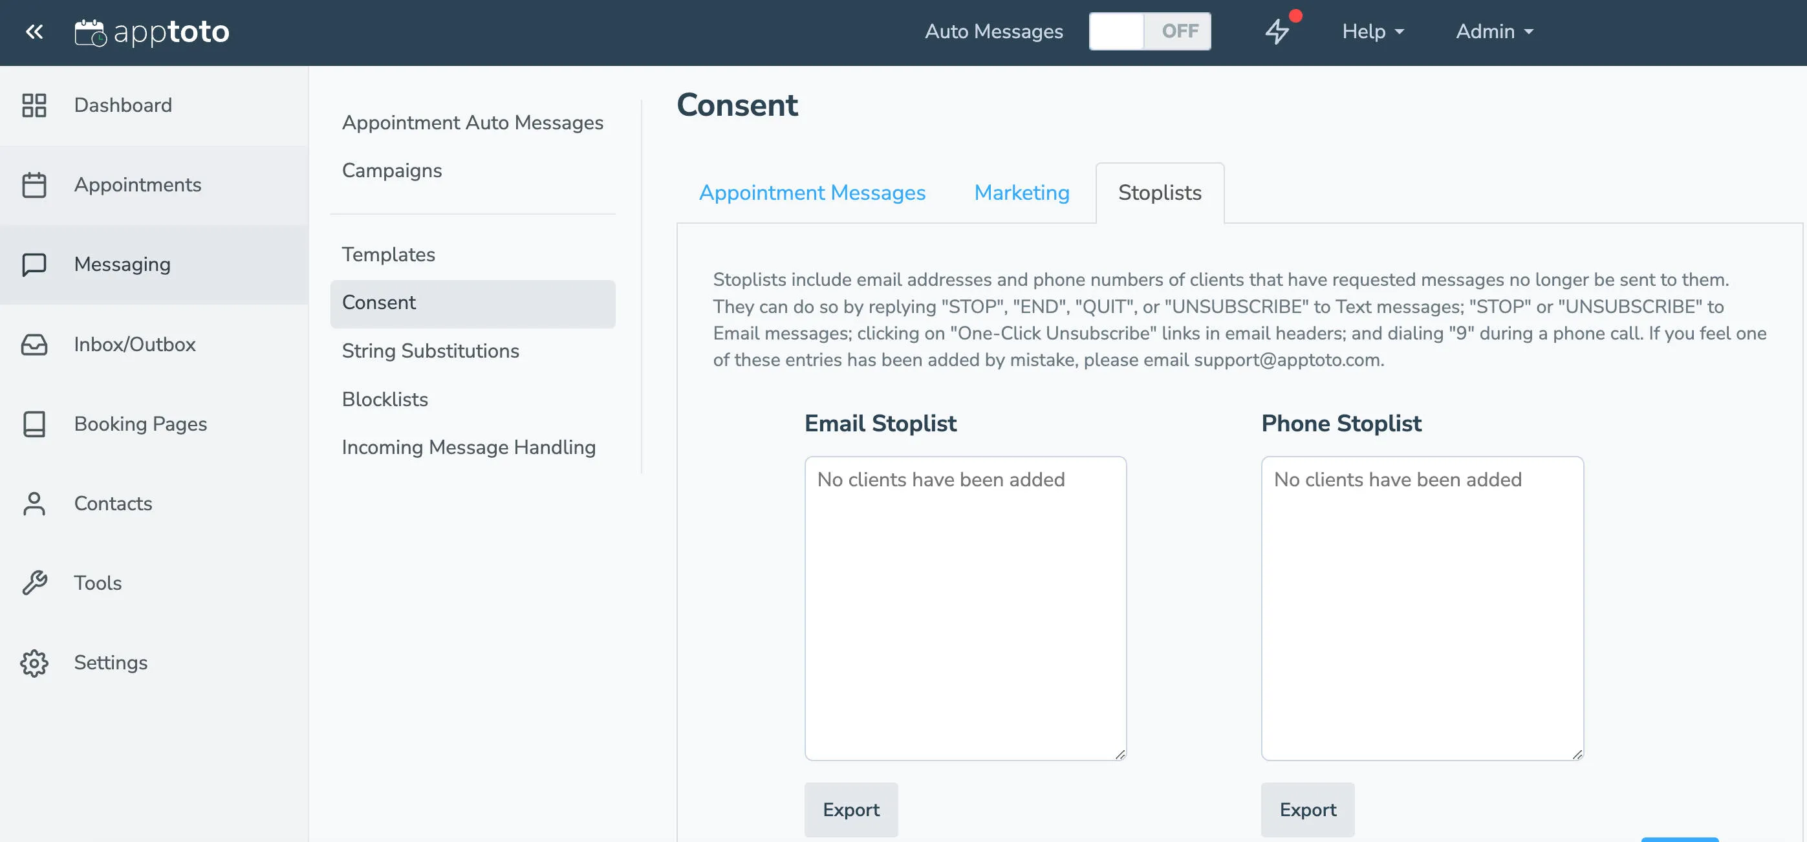This screenshot has height=842, width=1807.
Task: Select the Booking Pages book icon
Action: pos(33,424)
